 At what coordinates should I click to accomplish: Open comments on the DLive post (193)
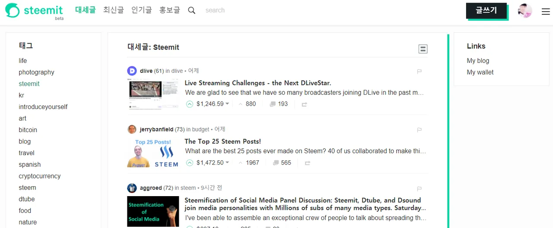pos(279,104)
